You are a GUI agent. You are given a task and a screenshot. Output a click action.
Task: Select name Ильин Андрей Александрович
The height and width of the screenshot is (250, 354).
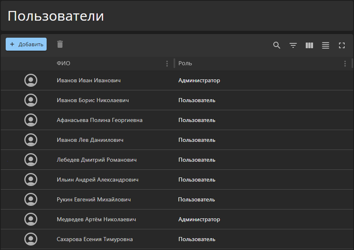pos(98,179)
